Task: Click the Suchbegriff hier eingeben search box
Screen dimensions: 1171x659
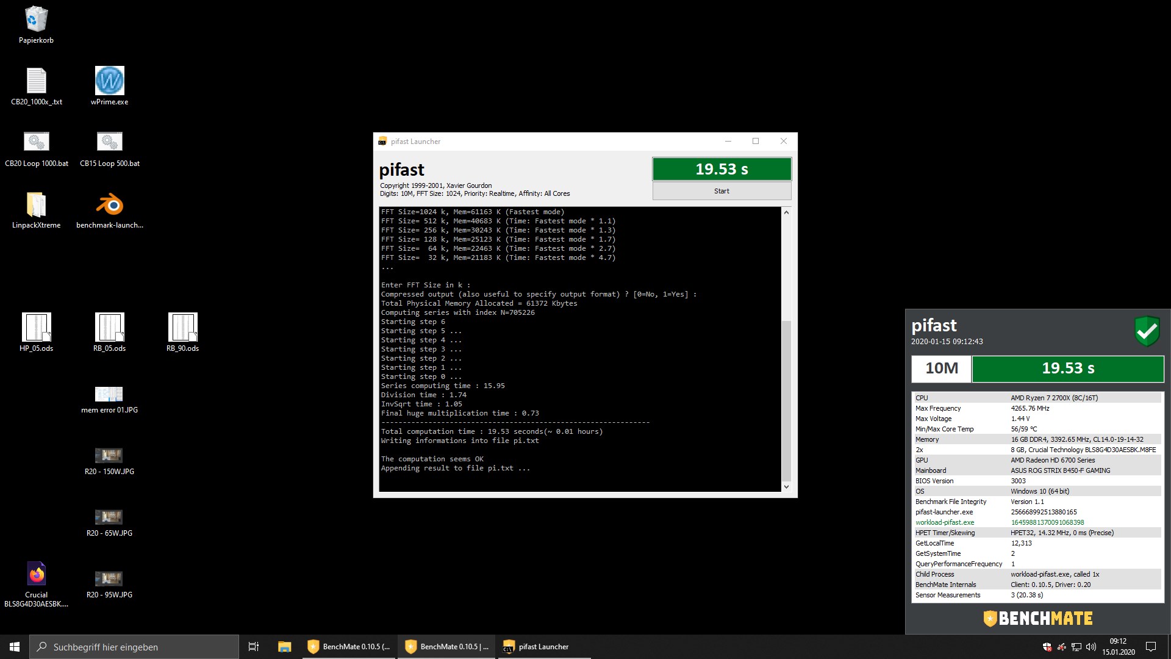Action: click(x=134, y=647)
